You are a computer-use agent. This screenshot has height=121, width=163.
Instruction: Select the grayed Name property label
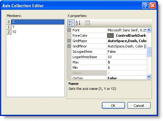tap(77, 73)
